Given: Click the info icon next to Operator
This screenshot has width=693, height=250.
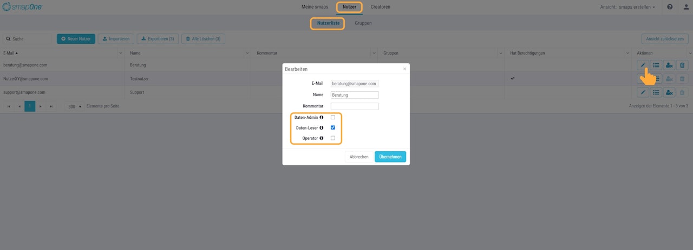Looking at the screenshot, I should tap(321, 138).
